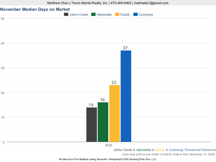216x162 pixels.
Task: Click the 23 data label above the yellow bar
Action: point(114,83)
